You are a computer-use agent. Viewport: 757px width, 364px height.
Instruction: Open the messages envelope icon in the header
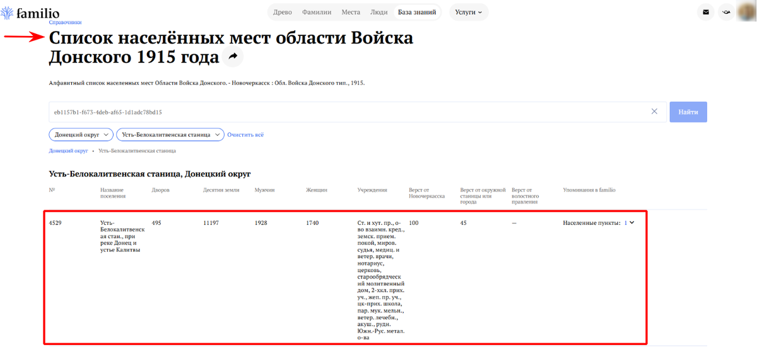tap(705, 12)
